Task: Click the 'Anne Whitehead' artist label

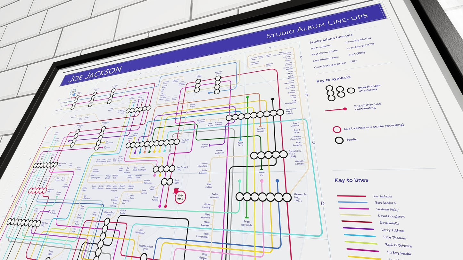Action: pyautogui.click(x=139, y=231)
